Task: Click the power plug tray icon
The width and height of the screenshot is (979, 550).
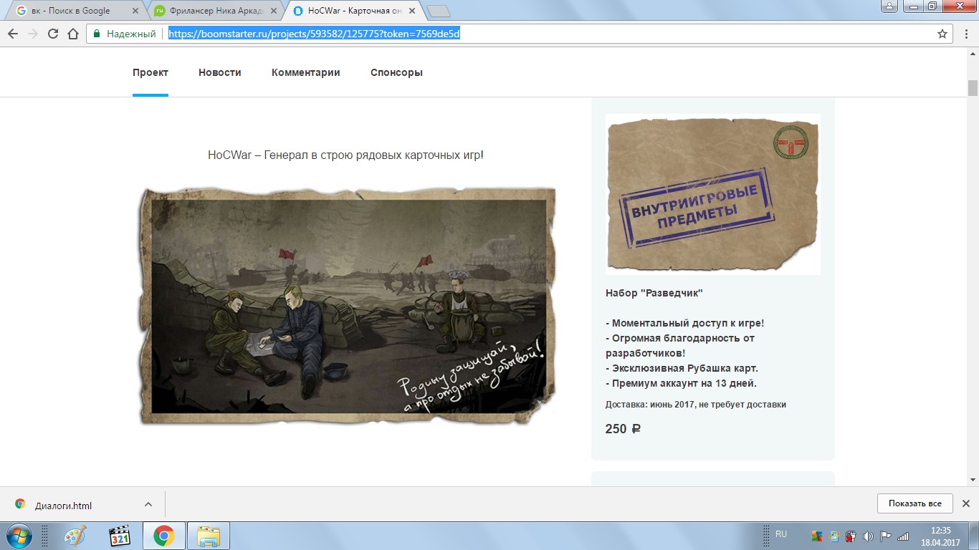Action: (851, 536)
